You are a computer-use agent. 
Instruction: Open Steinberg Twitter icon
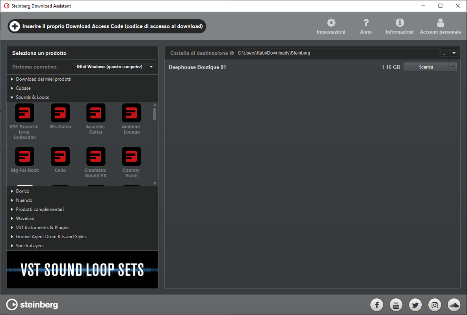[x=415, y=305]
